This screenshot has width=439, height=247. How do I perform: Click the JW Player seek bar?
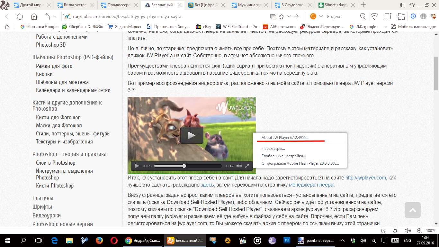(x=188, y=166)
